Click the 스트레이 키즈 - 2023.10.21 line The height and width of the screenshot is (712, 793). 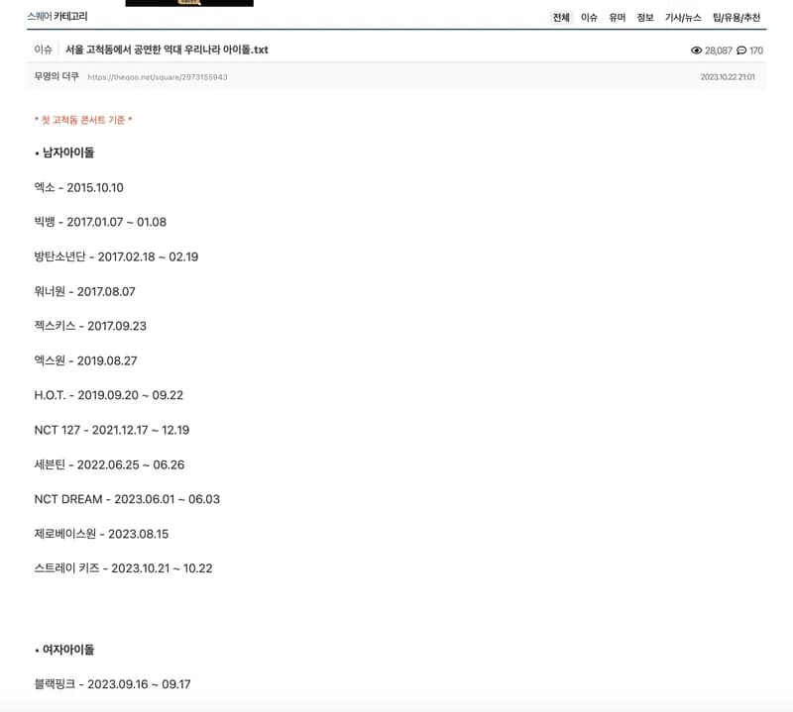pos(123,568)
